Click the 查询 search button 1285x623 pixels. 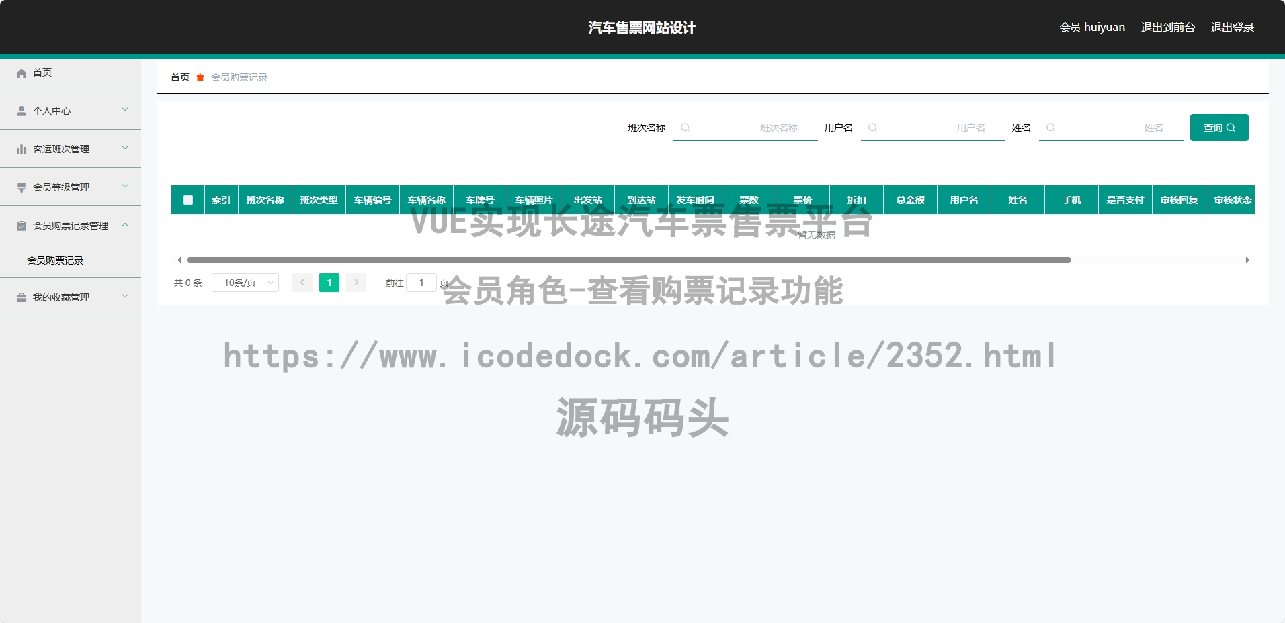click(1219, 128)
